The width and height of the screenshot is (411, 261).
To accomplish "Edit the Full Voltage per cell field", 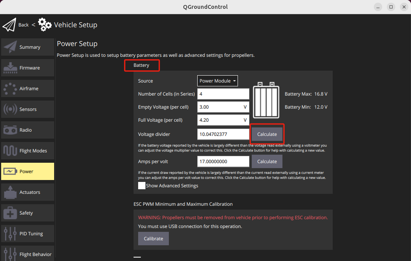I will click(223, 120).
